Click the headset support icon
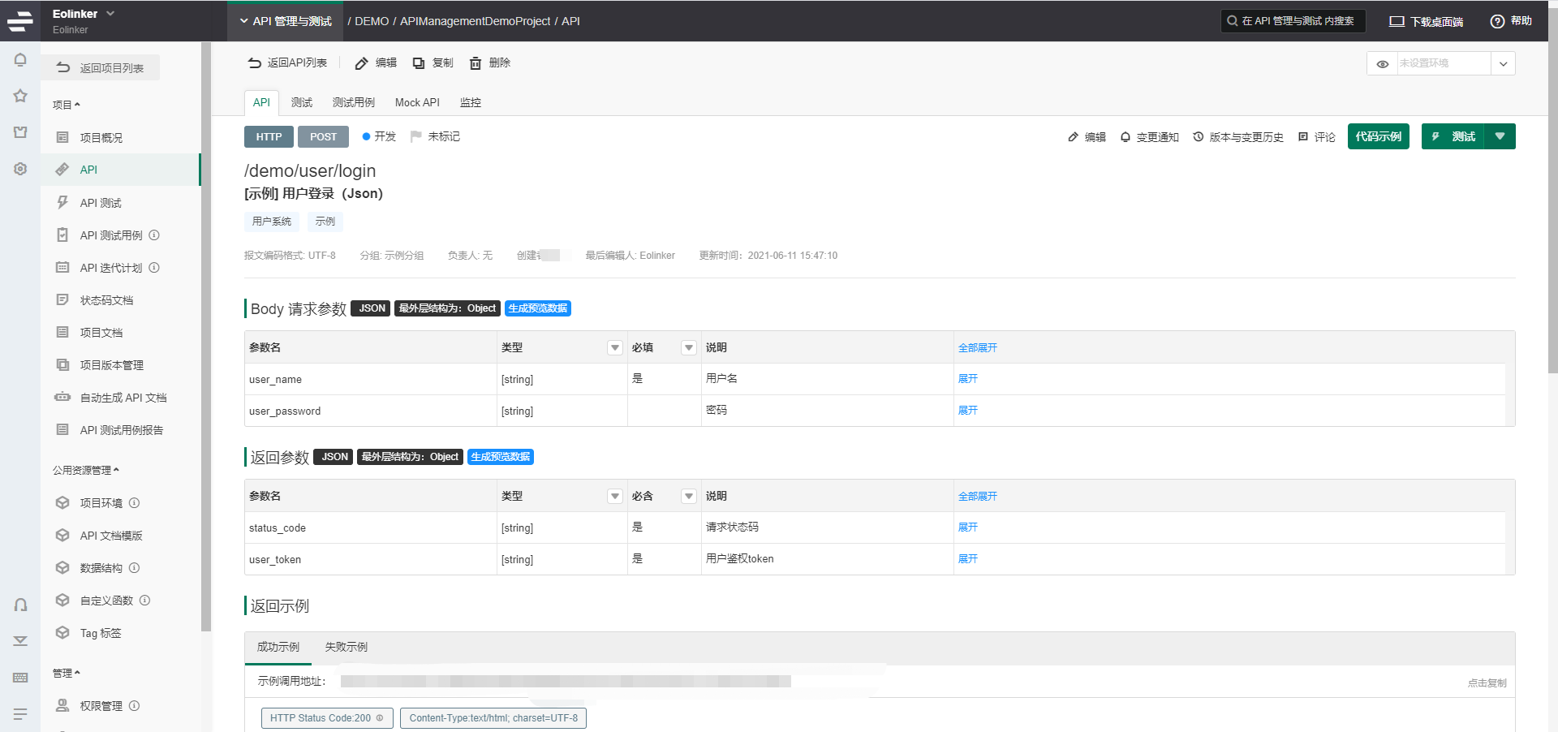The width and height of the screenshot is (1558, 732). tap(20, 605)
